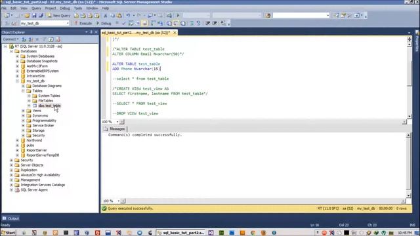Open the my_test_db database selector dropdown

point(68,24)
